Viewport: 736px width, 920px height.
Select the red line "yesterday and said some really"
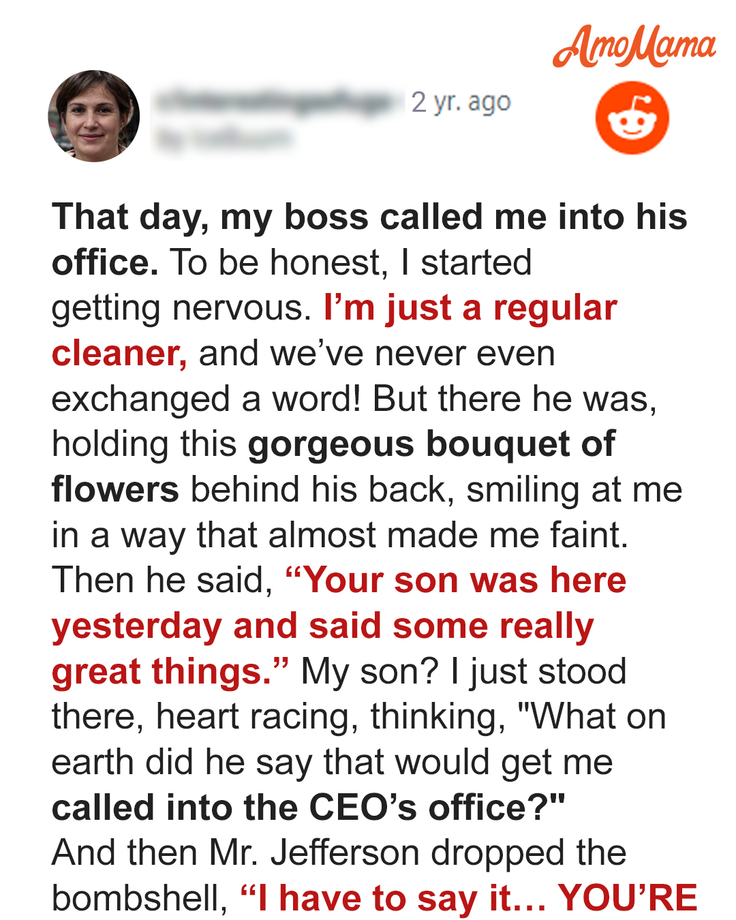coord(323,627)
